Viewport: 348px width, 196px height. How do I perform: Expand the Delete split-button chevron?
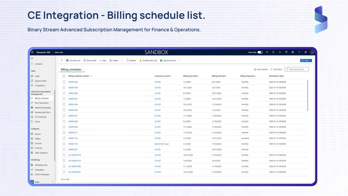(x=122, y=60)
